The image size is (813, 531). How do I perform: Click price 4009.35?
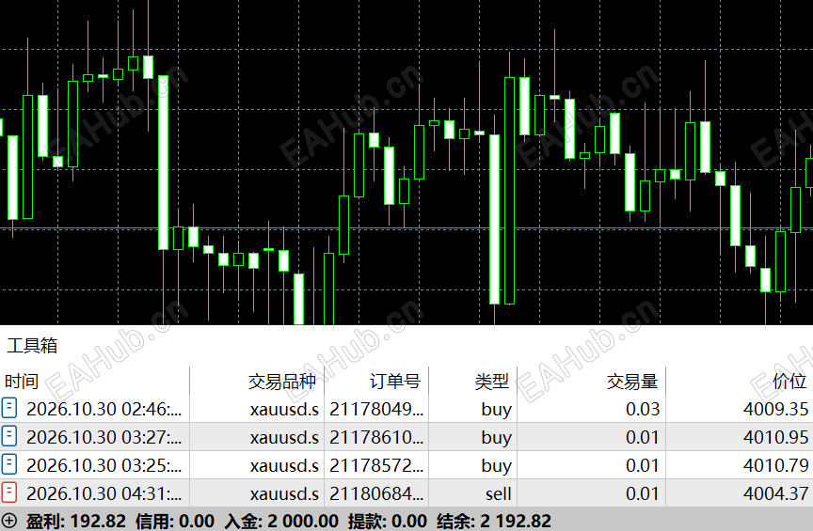point(775,409)
